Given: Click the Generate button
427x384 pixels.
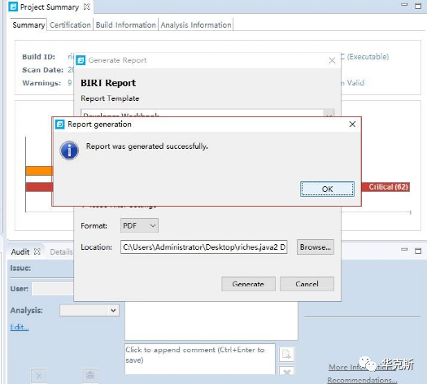Looking at the screenshot, I should click(x=248, y=284).
